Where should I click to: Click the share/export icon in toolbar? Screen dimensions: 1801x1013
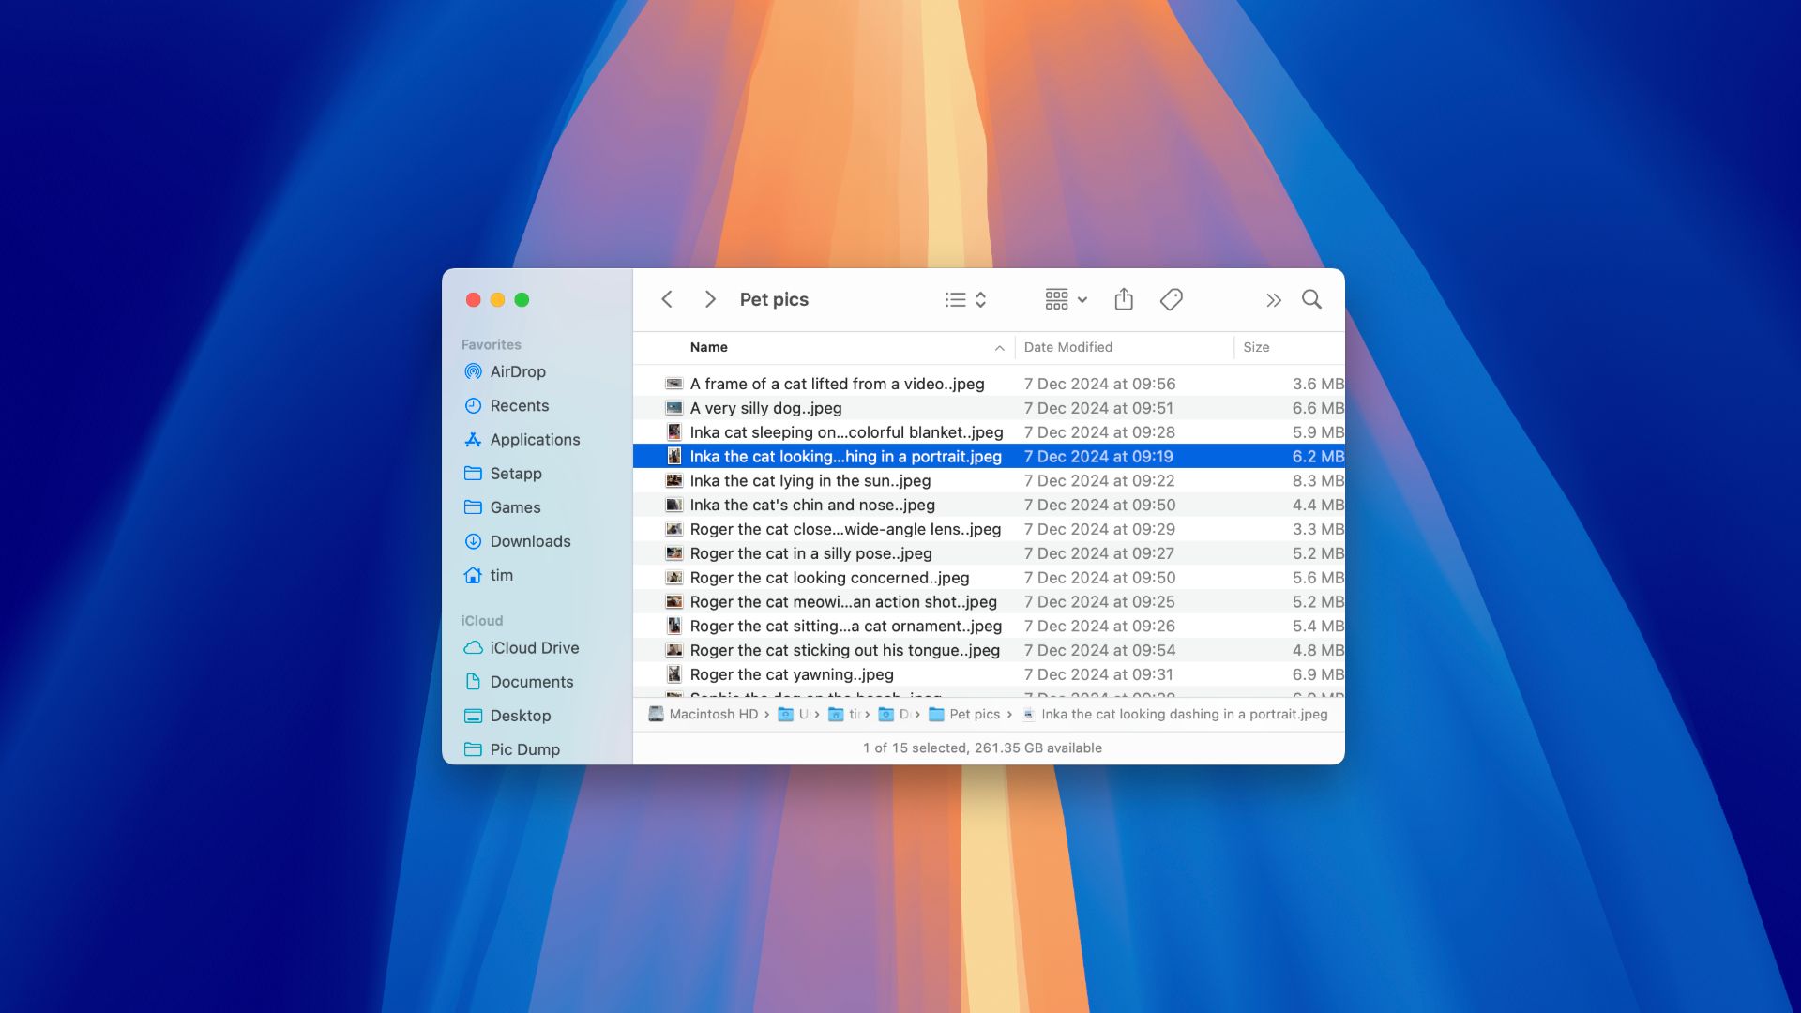[1123, 299]
